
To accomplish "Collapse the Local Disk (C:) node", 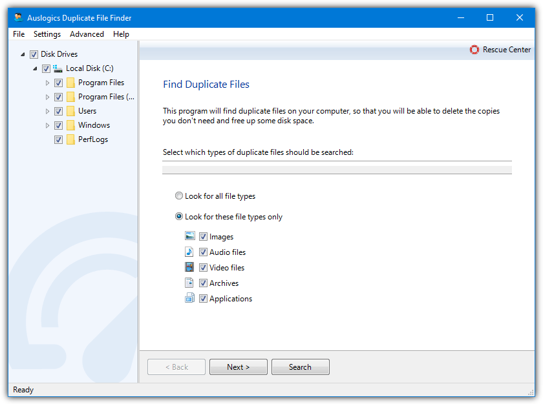I will (35, 68).
